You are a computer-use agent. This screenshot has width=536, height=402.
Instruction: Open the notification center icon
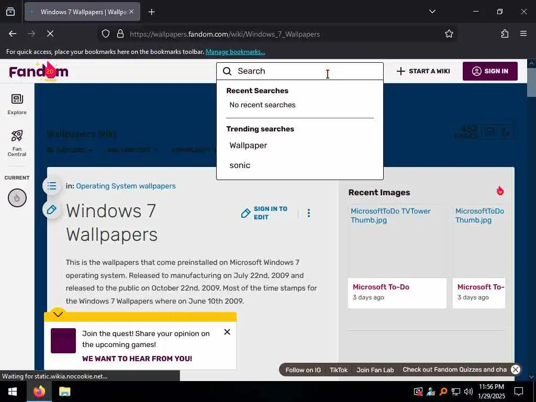519,392
